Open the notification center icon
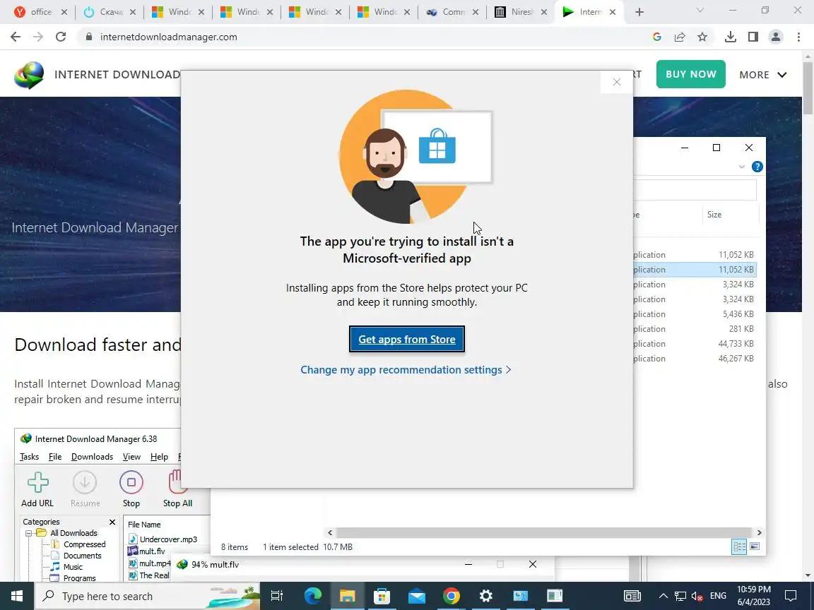 pyautogui.click(x=791, y=596)
